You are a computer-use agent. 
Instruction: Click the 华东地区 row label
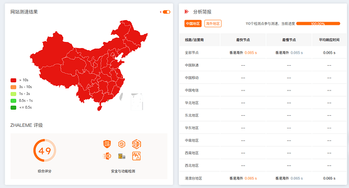192,128
